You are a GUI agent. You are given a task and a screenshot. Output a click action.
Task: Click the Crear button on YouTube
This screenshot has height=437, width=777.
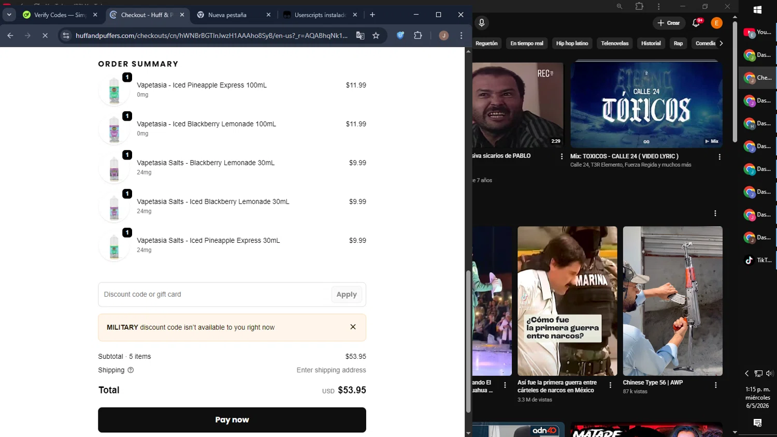pos(669,23)
